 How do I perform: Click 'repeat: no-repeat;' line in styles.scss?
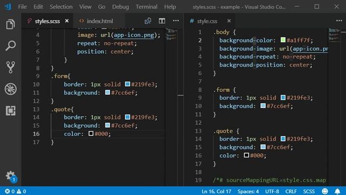tap(107, 43)
